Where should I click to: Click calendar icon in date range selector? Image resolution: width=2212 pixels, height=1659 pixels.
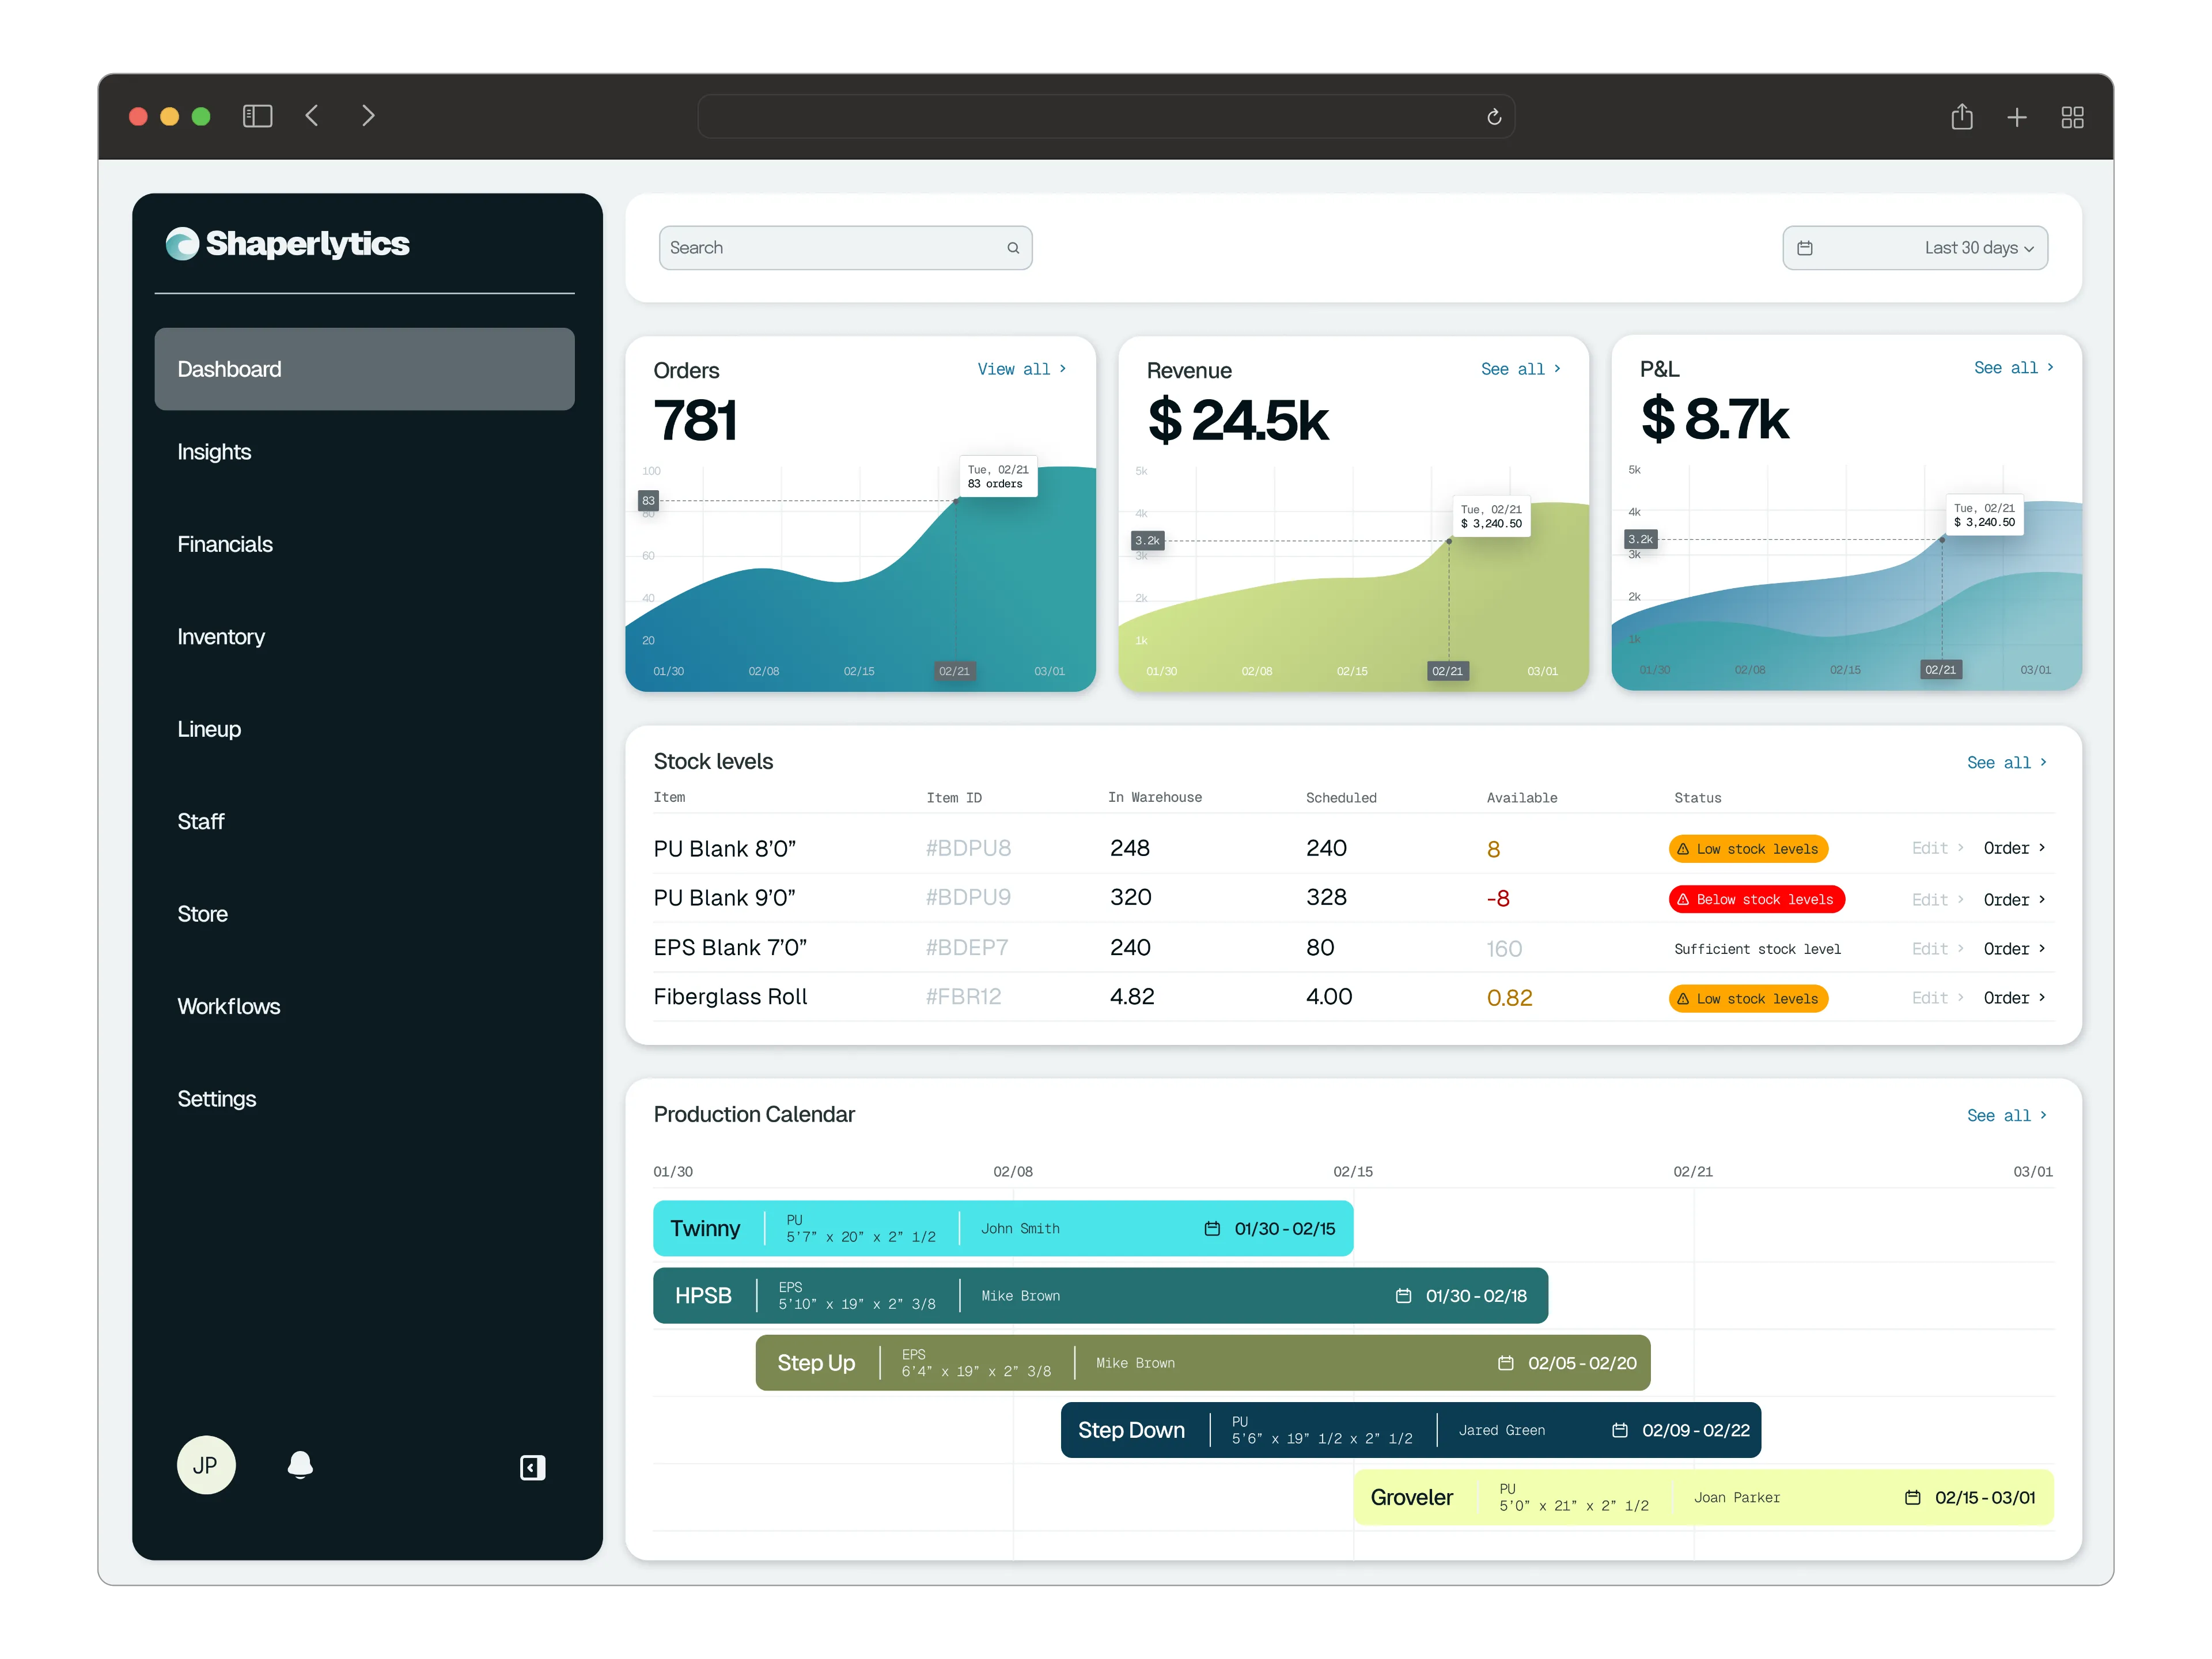[1805, 248]
